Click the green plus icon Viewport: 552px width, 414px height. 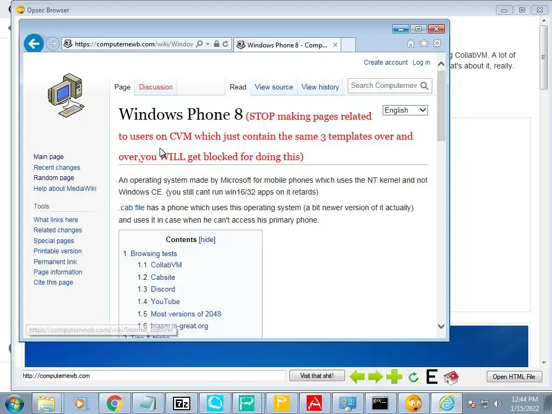394,377
